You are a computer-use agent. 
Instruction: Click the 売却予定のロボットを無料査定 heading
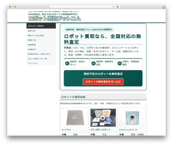[103, 74]
